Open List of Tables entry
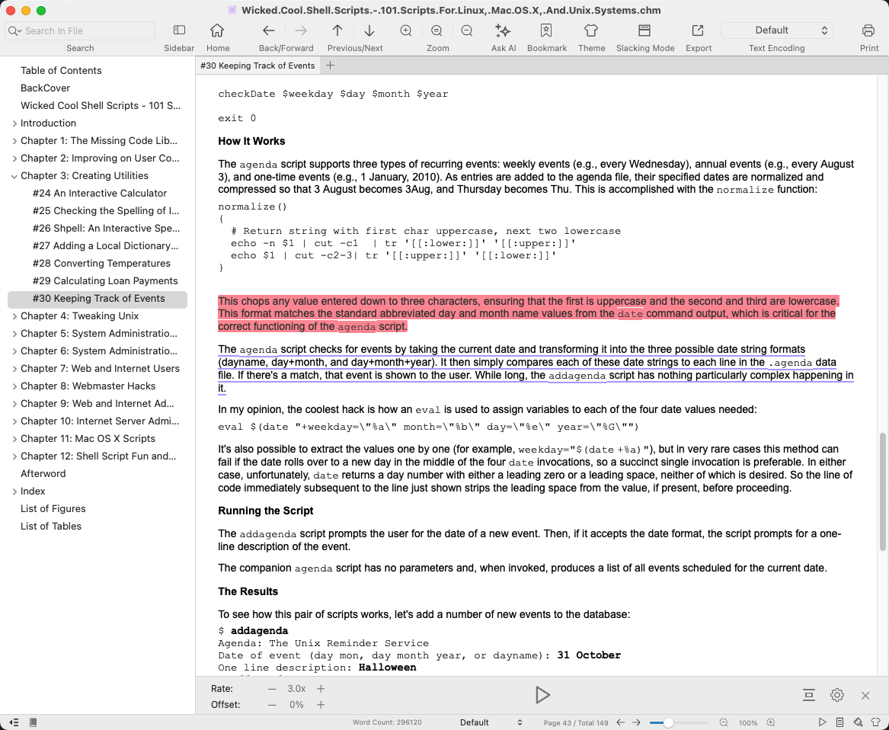This screenshot has height=730, width=889. click(51, 527)
